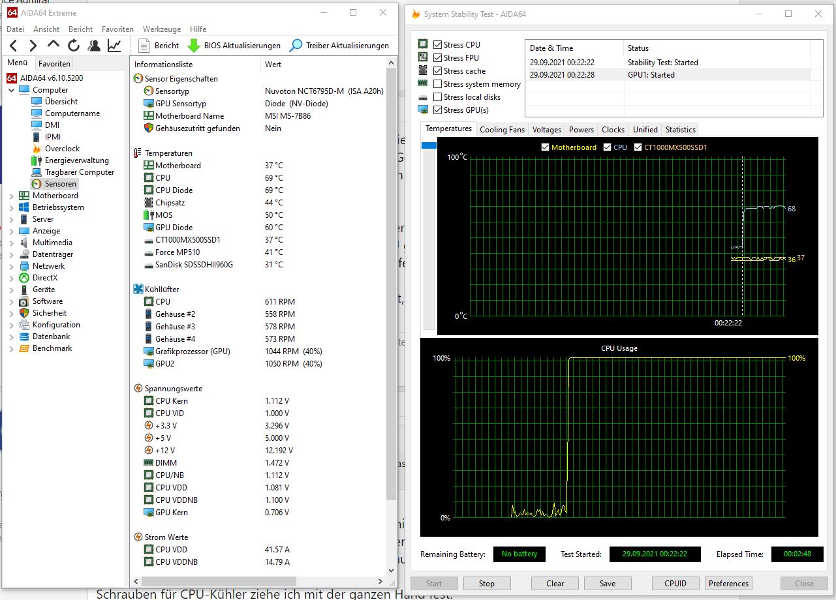The image size is (836, 600).
Task: Click the Gehäusezutritt gefunden shield icon
Action: [x=149, y=128]
